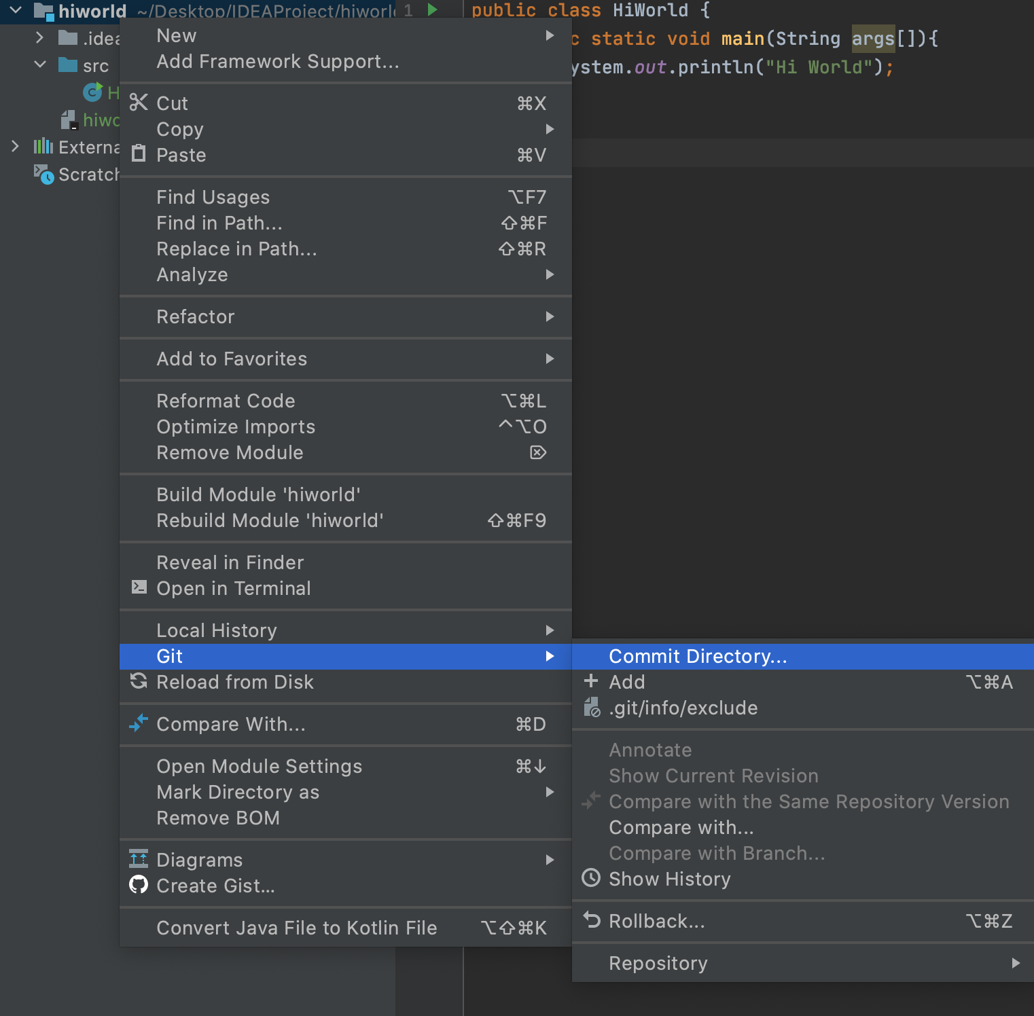Click the args parameter in editor
This screenshot has height=1016, width=1034.
[x=873, y=39]
